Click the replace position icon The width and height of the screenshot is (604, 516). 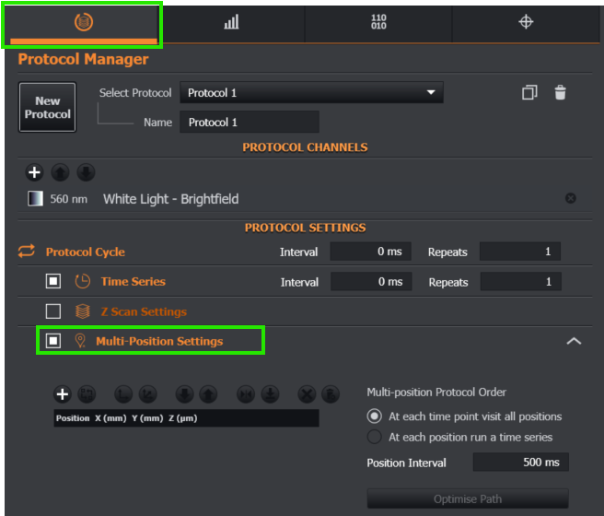pos(87,394)
